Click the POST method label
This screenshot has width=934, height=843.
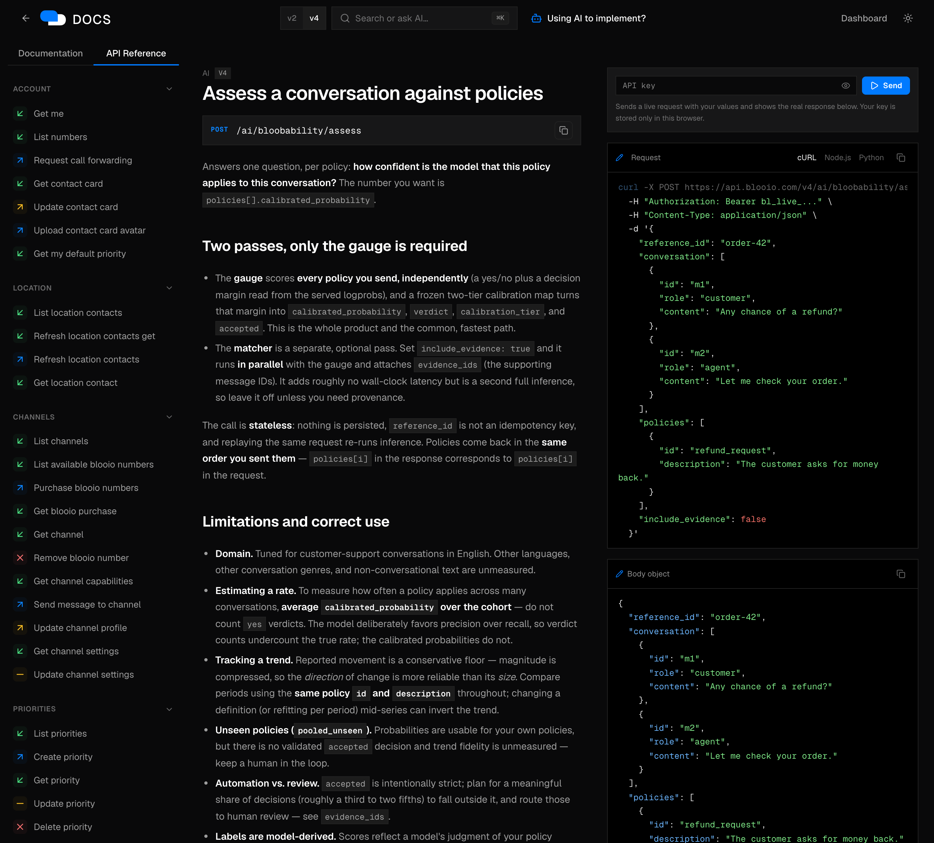click(x=219, y=130)
